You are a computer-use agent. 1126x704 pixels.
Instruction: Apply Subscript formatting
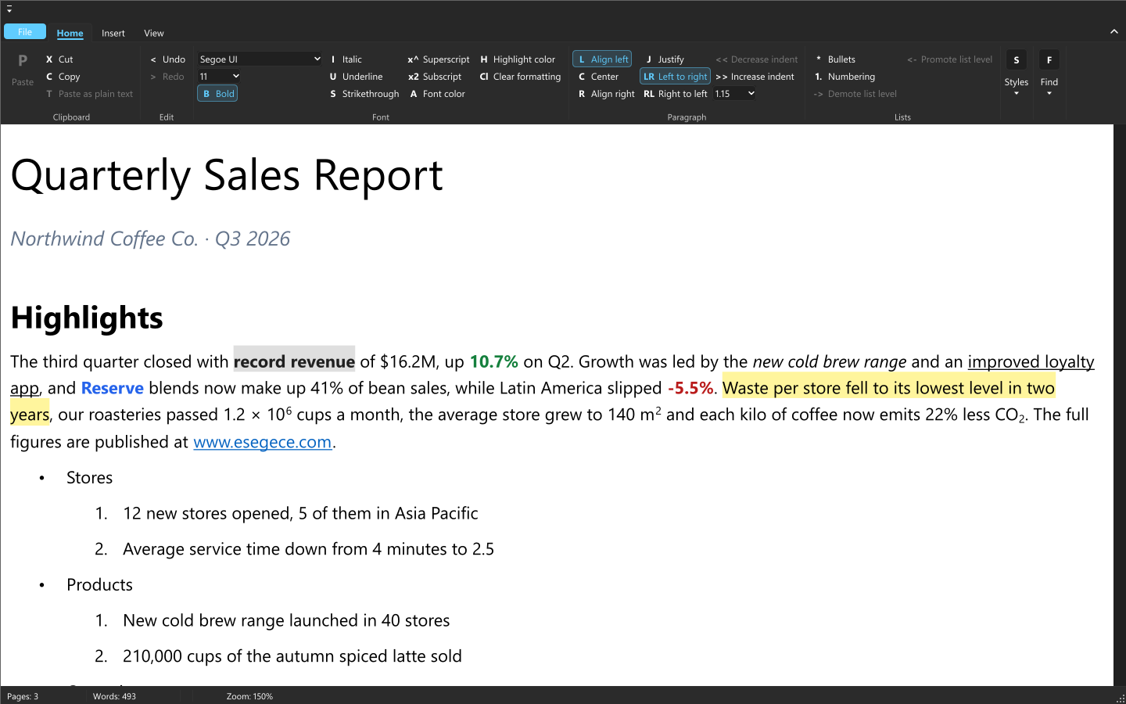(435, 77)
